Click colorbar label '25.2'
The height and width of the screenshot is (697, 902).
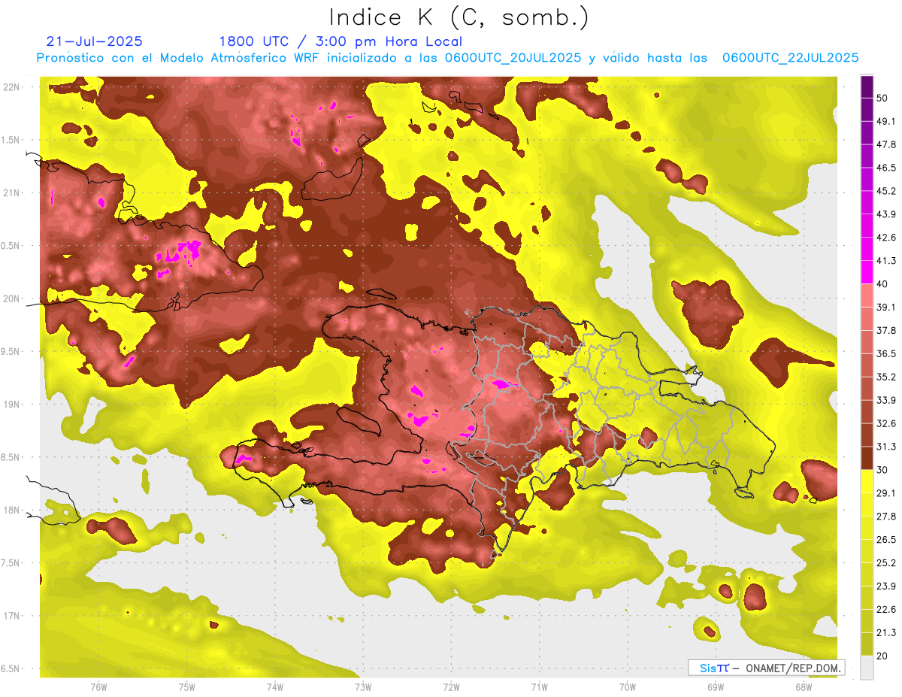[886, 562]
